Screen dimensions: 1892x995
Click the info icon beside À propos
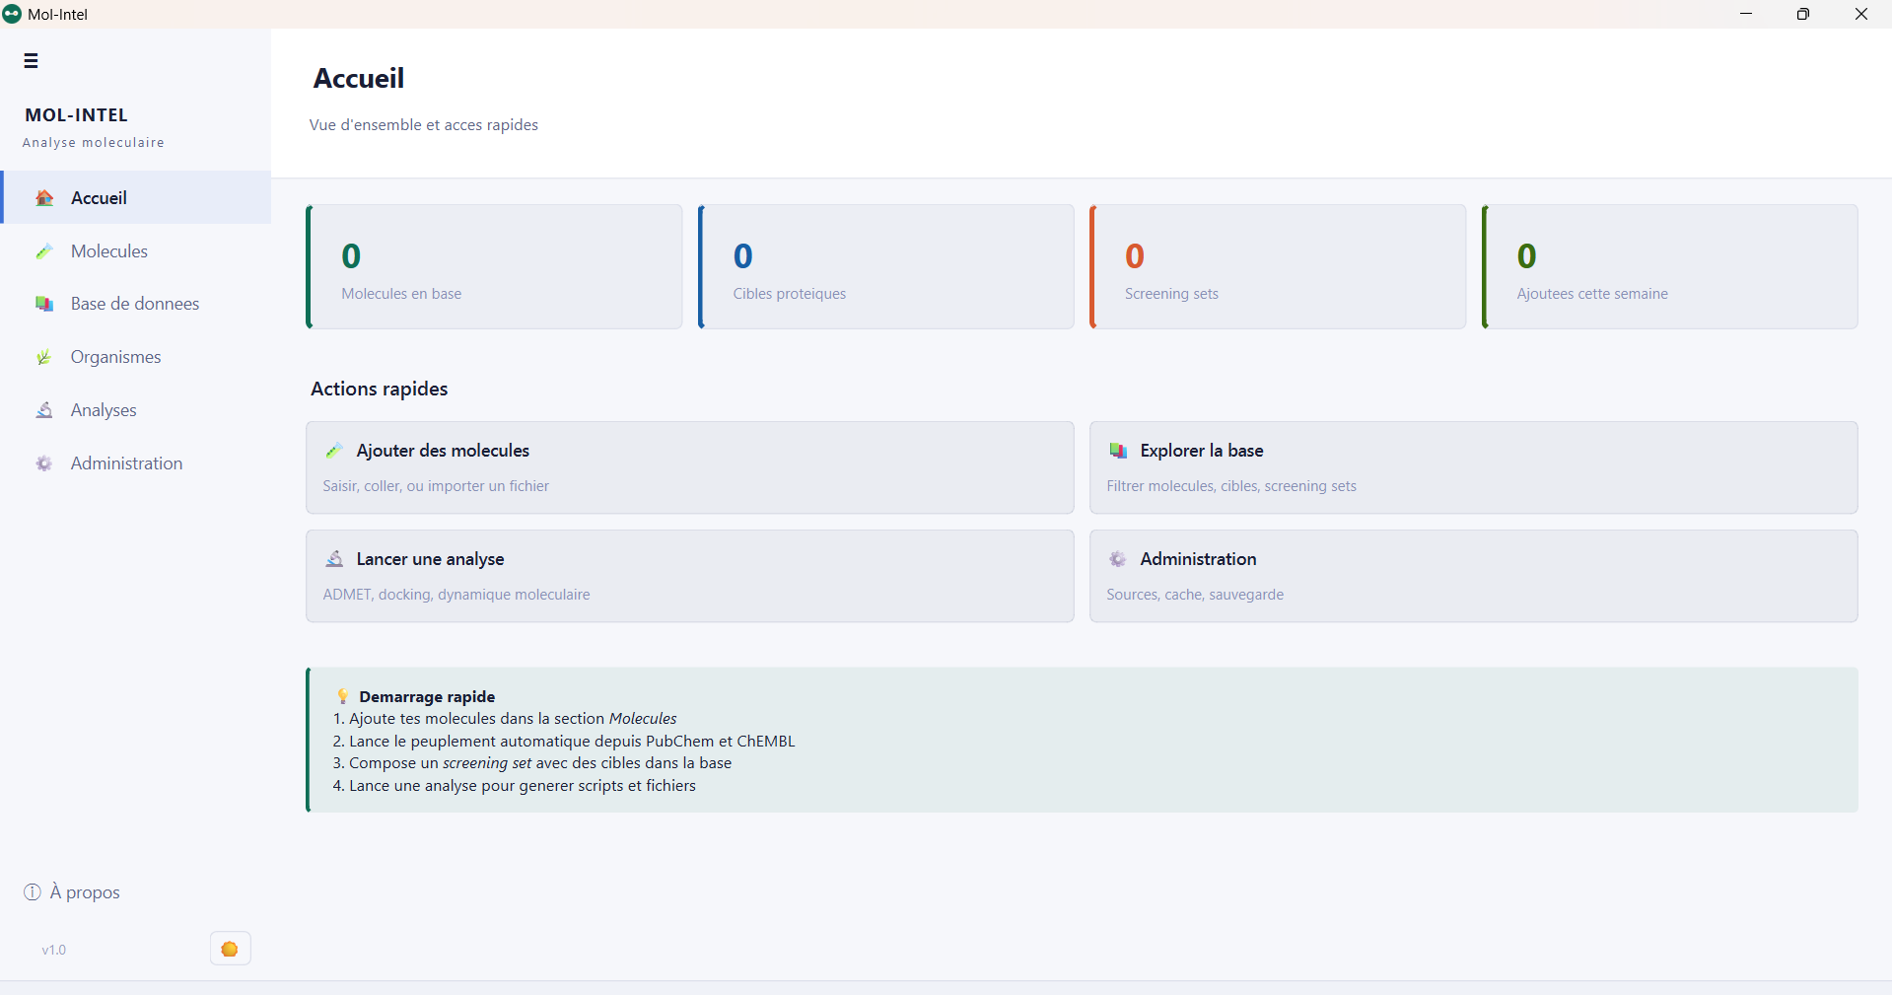pyautogui.click(x=33, y=891)
